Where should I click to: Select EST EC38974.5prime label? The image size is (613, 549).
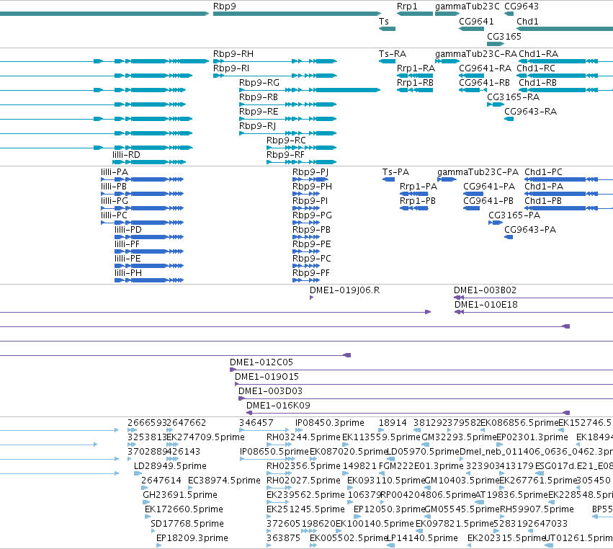pos(224,481)
